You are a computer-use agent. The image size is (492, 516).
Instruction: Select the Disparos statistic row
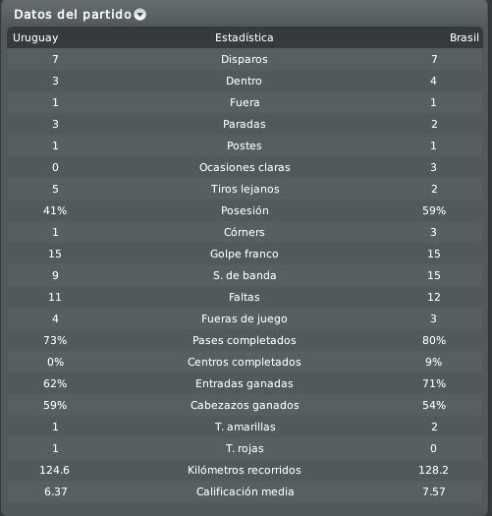tap(245, 59)
